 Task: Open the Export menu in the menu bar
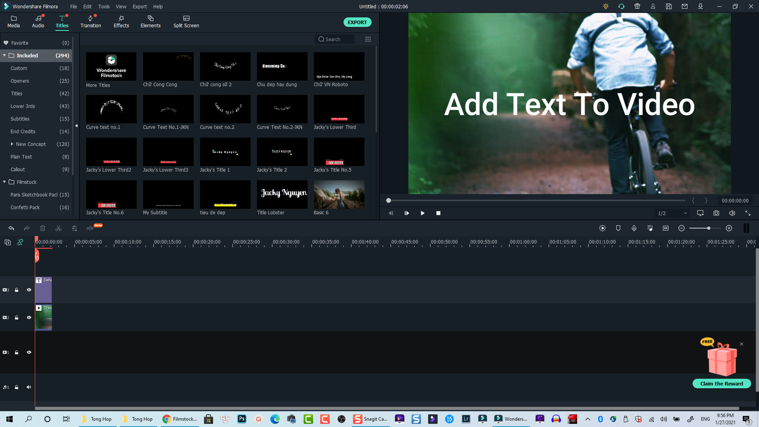pyautogui.click(x=140, y=6)
